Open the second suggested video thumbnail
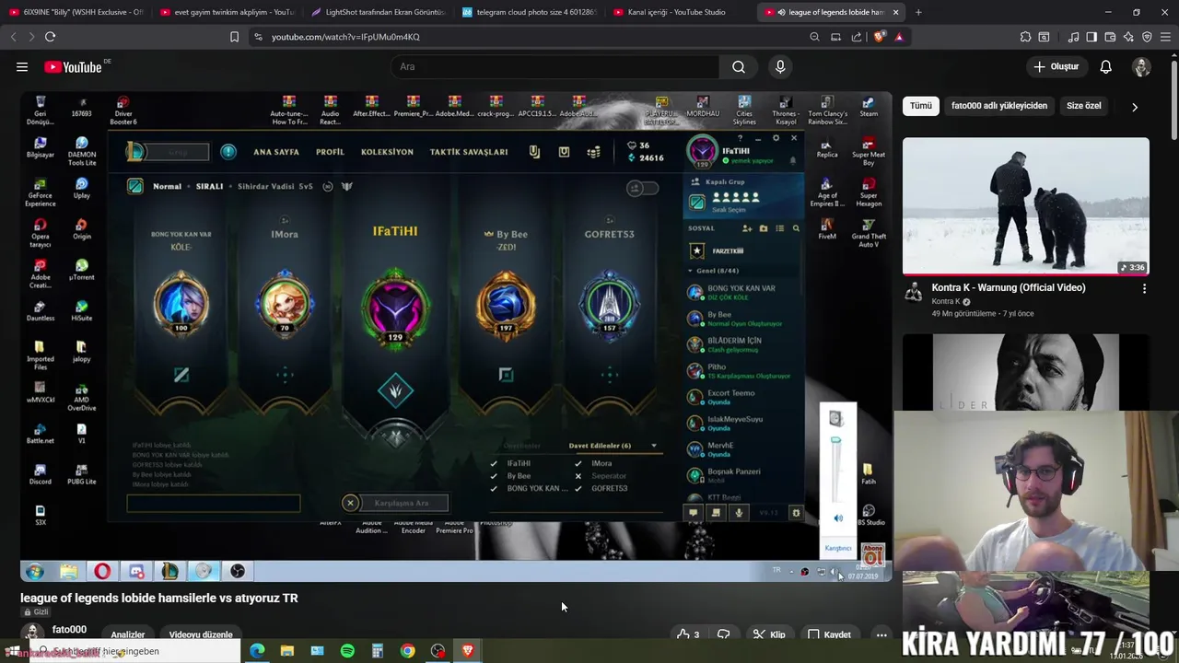 pos(1026,372)
